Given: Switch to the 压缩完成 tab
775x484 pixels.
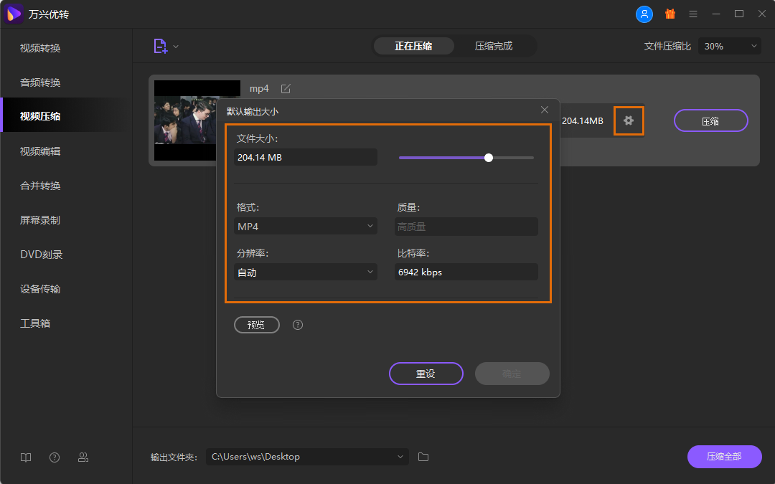Looking at the screenshot, I should 494,46.
